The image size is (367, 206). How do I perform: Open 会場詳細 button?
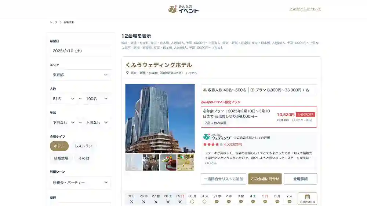coord(300,179)
